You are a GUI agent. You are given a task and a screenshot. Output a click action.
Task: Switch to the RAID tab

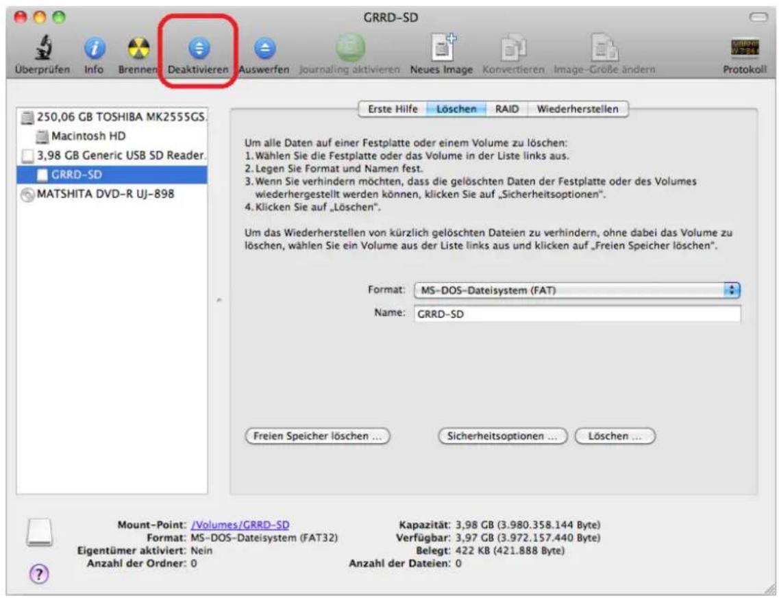pos(507,109)
